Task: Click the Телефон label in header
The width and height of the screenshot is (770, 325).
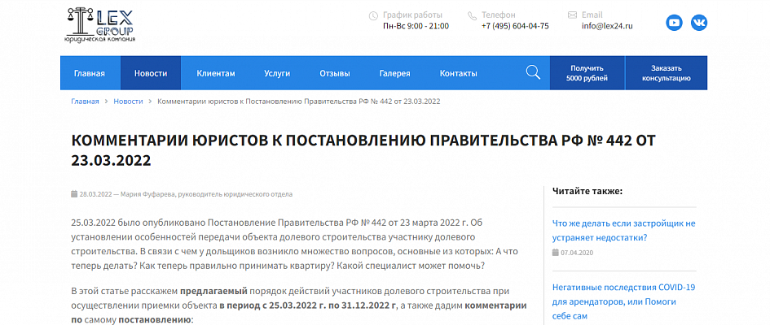Action: 499,15
